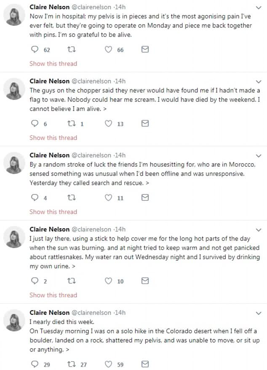267x370 pixels.
Task: Expand options menu on the chopper tweet
Action: [259, 81]
